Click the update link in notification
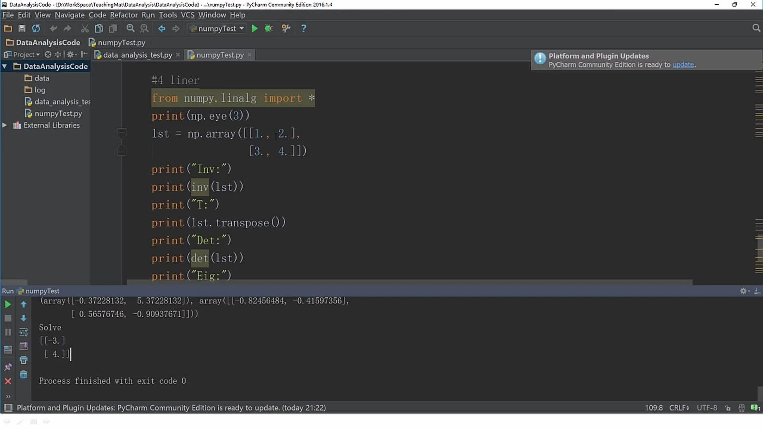This screenshot has width=763, height=429. tap(683, 65)
